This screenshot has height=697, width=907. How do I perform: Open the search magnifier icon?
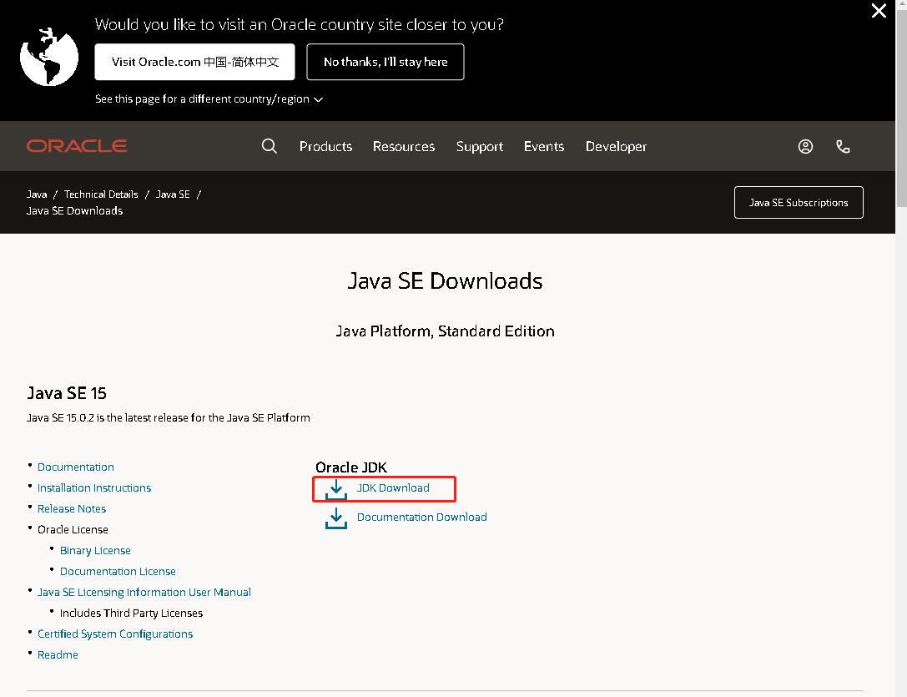click(x=269, y=146)
